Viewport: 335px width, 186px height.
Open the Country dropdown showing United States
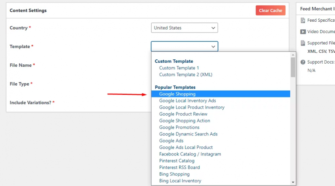184,28
